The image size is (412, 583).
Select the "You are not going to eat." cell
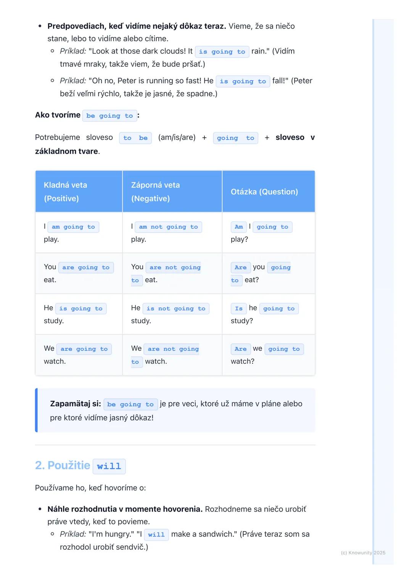[172, 273]
